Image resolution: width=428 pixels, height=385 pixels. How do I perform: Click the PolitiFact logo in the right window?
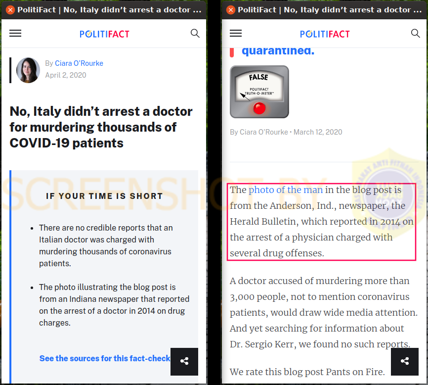(x=325, y=34)
